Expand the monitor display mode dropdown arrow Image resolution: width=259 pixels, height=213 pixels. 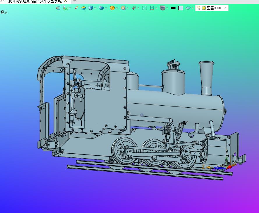coord(167,8)
